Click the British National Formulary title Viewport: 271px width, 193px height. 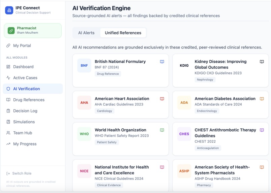120,62
